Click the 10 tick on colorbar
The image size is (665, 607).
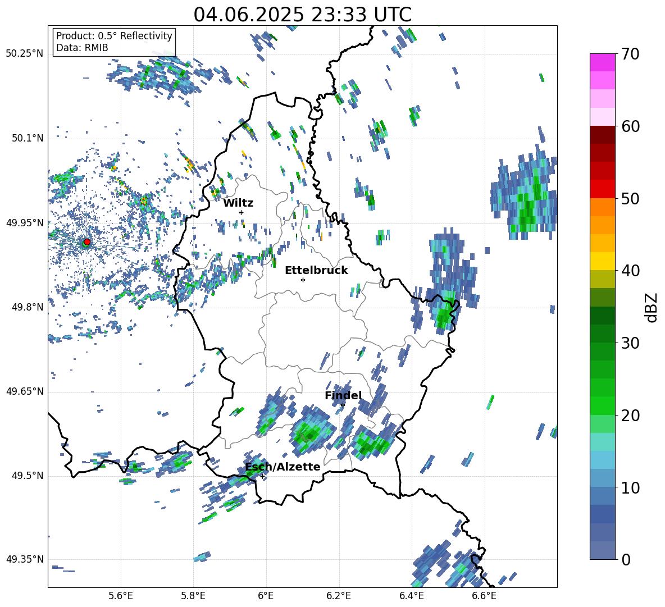(630, 487)
